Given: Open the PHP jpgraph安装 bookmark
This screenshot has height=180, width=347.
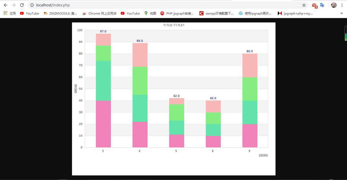Looking at the screenshot, I should pyautogui.click(x=177, y=13).
